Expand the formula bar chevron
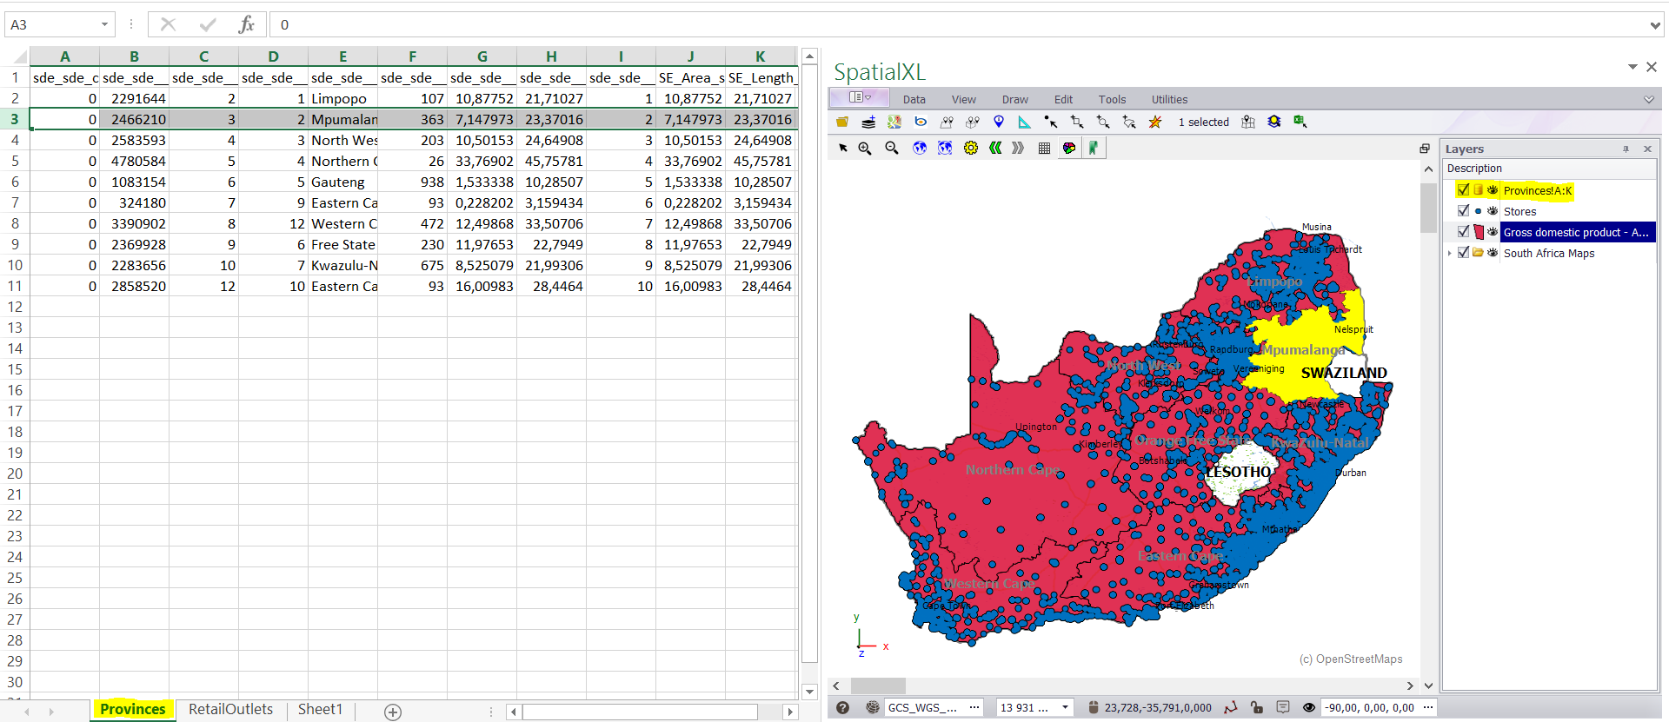This screenshot has height=722, width=1669. (x=1655, y=25)
